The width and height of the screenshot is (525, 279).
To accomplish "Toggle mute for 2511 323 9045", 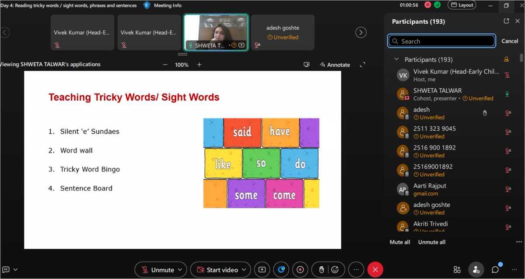I will (x=508, y=132).
